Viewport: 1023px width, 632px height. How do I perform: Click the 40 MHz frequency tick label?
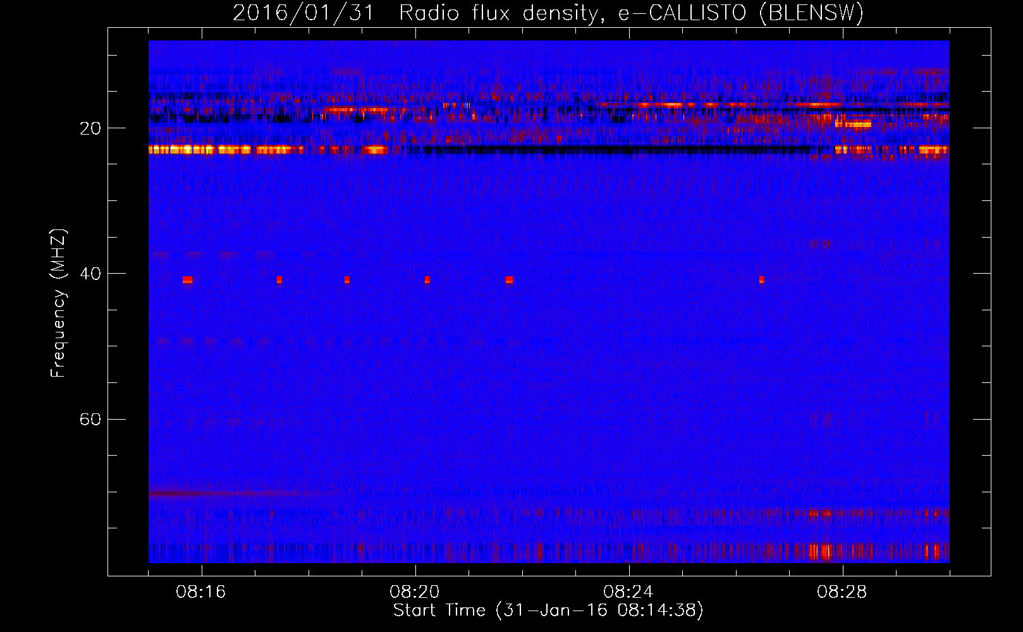tap(90, 274)
